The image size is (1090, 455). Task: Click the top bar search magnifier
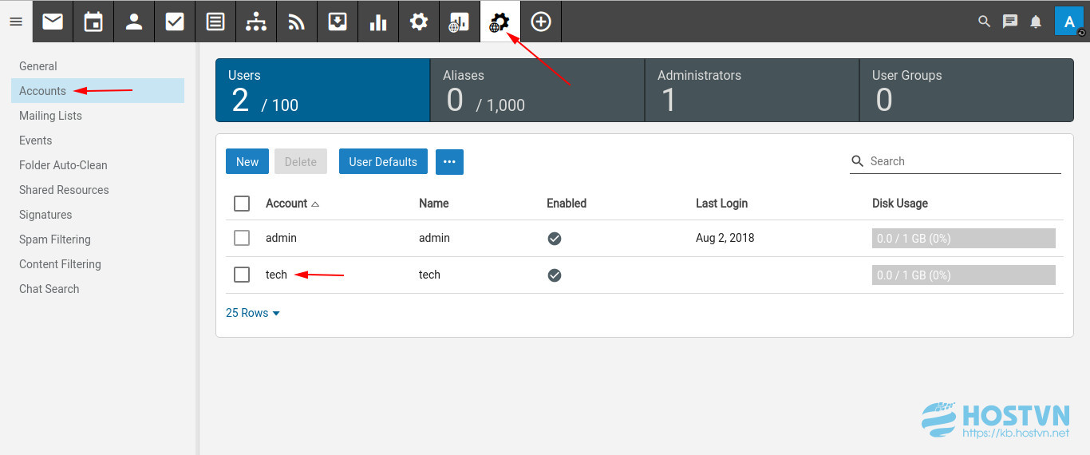pyautogui.click(x=985, y=22)
